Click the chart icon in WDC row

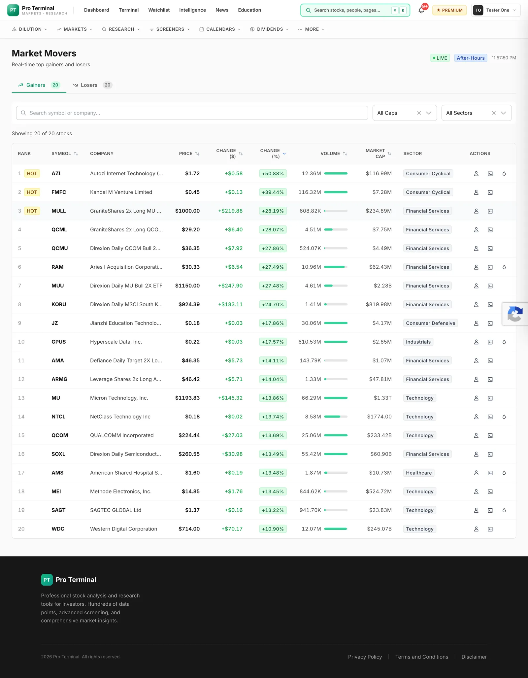(x=490, y=529)
